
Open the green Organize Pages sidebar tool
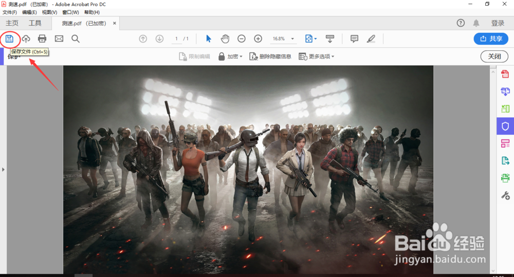pos(505,108)
